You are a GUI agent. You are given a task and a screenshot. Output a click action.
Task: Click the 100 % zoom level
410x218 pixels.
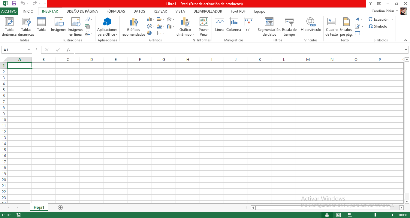click(x=403, y=215)
